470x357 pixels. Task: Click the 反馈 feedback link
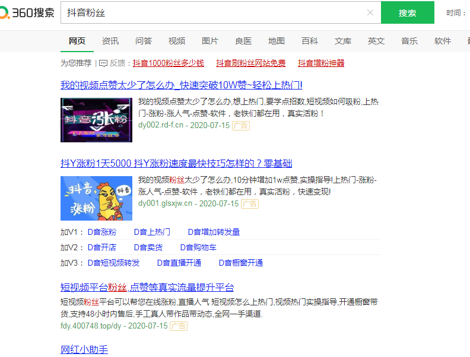pos(117,63)
